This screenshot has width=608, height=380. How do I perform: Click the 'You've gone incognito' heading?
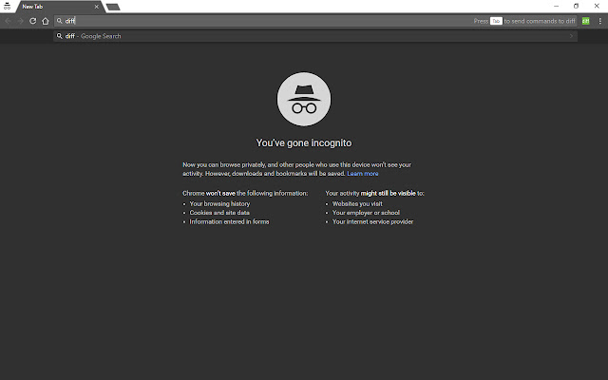click(x=304, y=142)
